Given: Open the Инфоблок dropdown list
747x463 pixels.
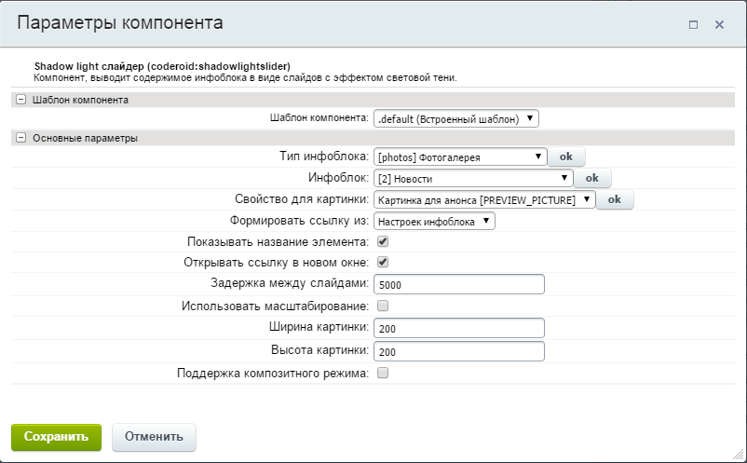Looking at the screenshot, I should coord(472,178).
